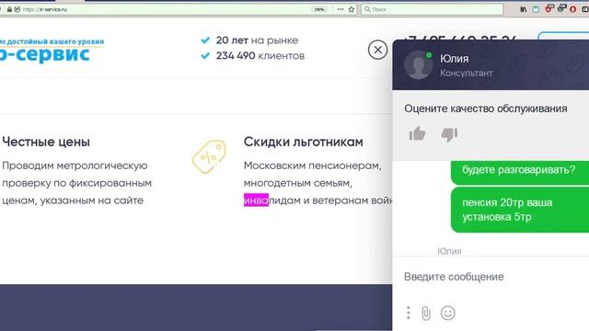The width and height of the screenshot is (589, 331).
Task: Bookmark this page with the star icon
Action: (352, 9)
